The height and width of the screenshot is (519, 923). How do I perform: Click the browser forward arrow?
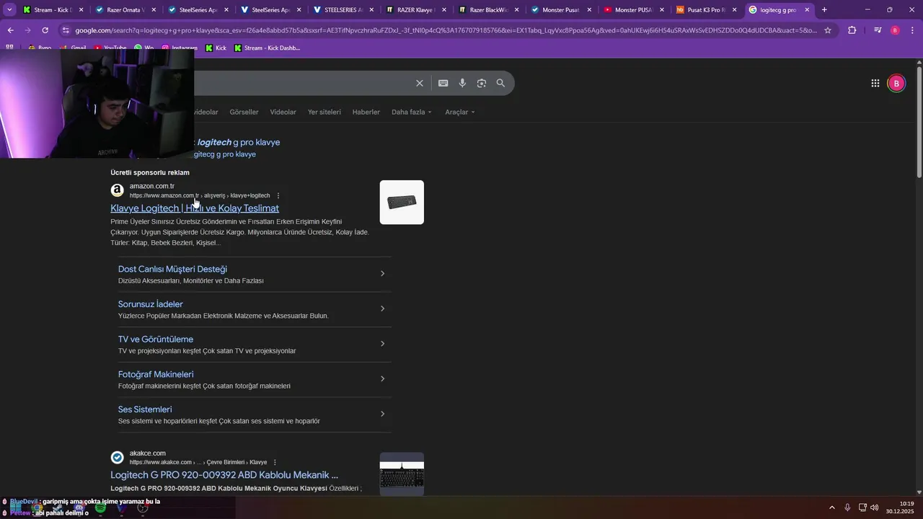tap(27, 30)
